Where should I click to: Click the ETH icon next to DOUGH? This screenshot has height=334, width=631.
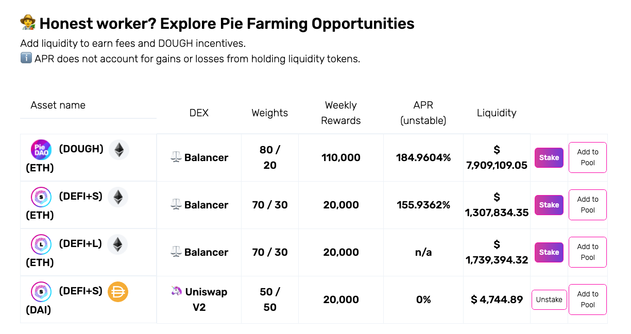(118, 149)
